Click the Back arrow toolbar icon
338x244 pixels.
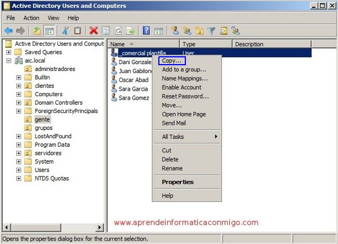pyautogui.click(x=8, y=31)
